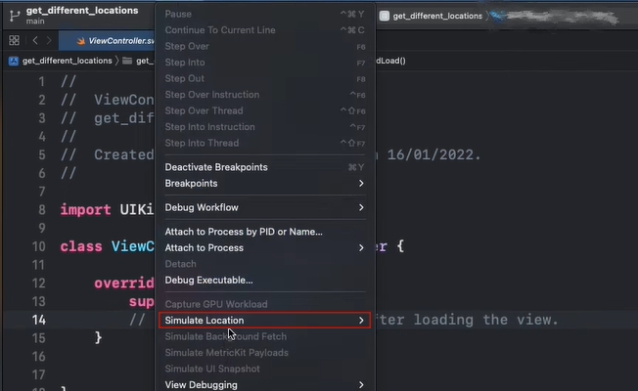Viewport: 638px width, 391px height.
Task: Click the get_different_locations project icon in breadcrumb
Action: 14,61
